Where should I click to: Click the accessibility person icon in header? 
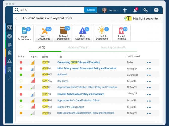coord(125,10)
